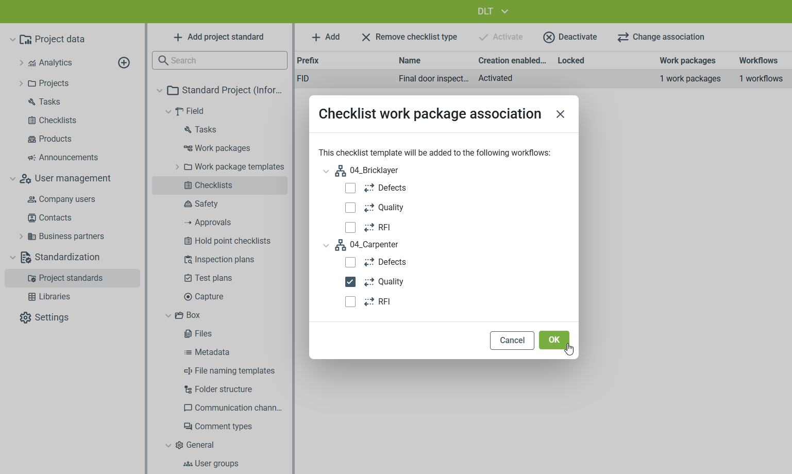Check RFI under 04_Bricklayer
Viewport: 792px width, 474px height.
pyautogui.click(x=350, y=227)
